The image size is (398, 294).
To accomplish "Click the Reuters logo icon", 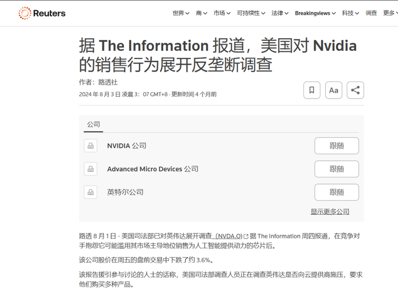I will click(24, 13).
